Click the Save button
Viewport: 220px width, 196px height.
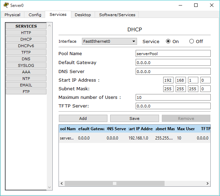click(x=134, y=118)
